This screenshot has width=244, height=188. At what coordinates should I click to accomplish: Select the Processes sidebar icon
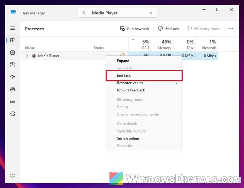point(13,40)
